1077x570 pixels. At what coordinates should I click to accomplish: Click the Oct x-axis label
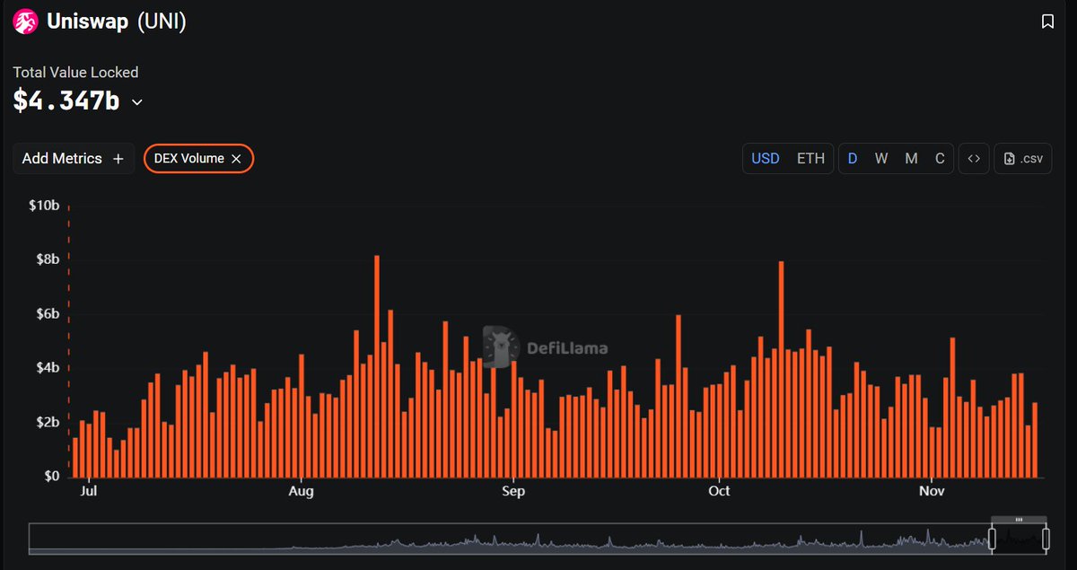click(719, 491)
